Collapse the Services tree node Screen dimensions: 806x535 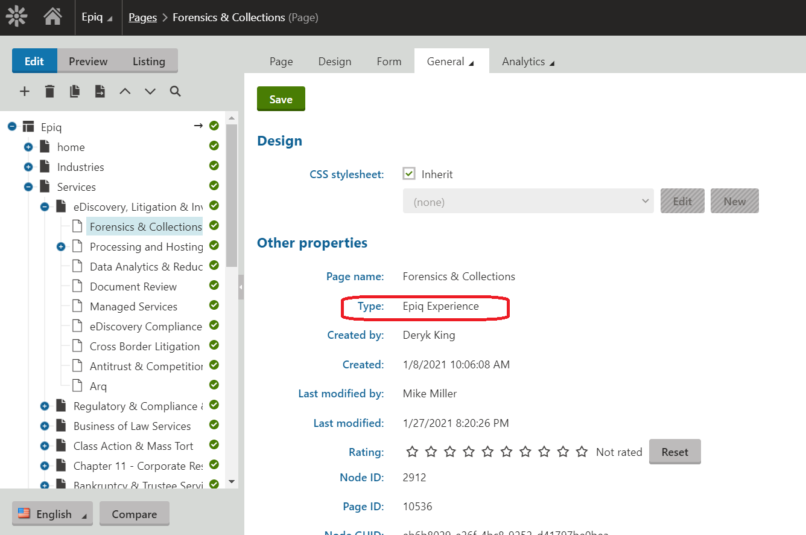tap(28, 187)
